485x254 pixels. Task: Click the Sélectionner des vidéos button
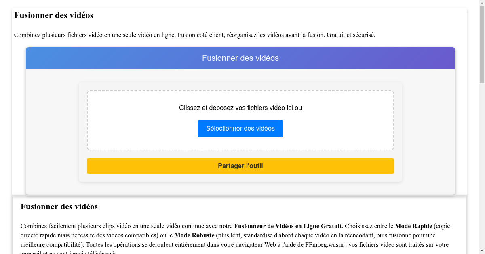(240, 128)
